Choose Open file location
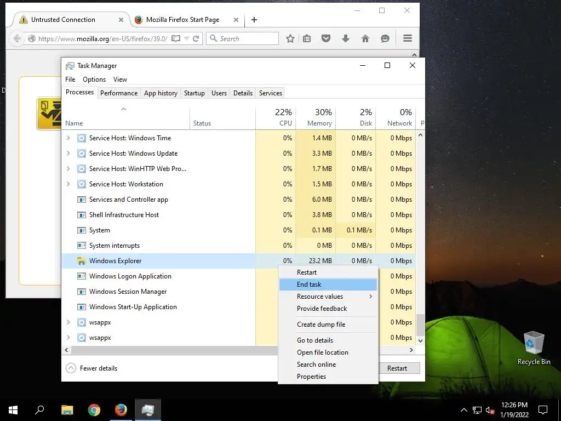This screenshot has width=561, height=421. coord(328,352)
